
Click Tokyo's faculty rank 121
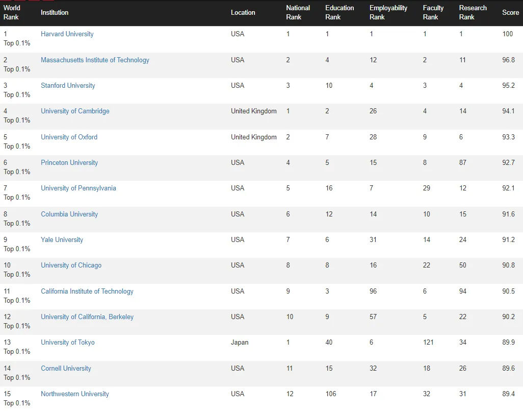428,343
